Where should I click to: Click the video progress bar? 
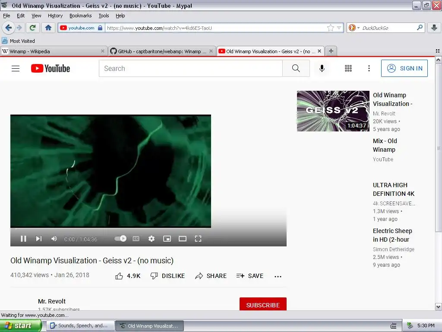click(148, 229)
